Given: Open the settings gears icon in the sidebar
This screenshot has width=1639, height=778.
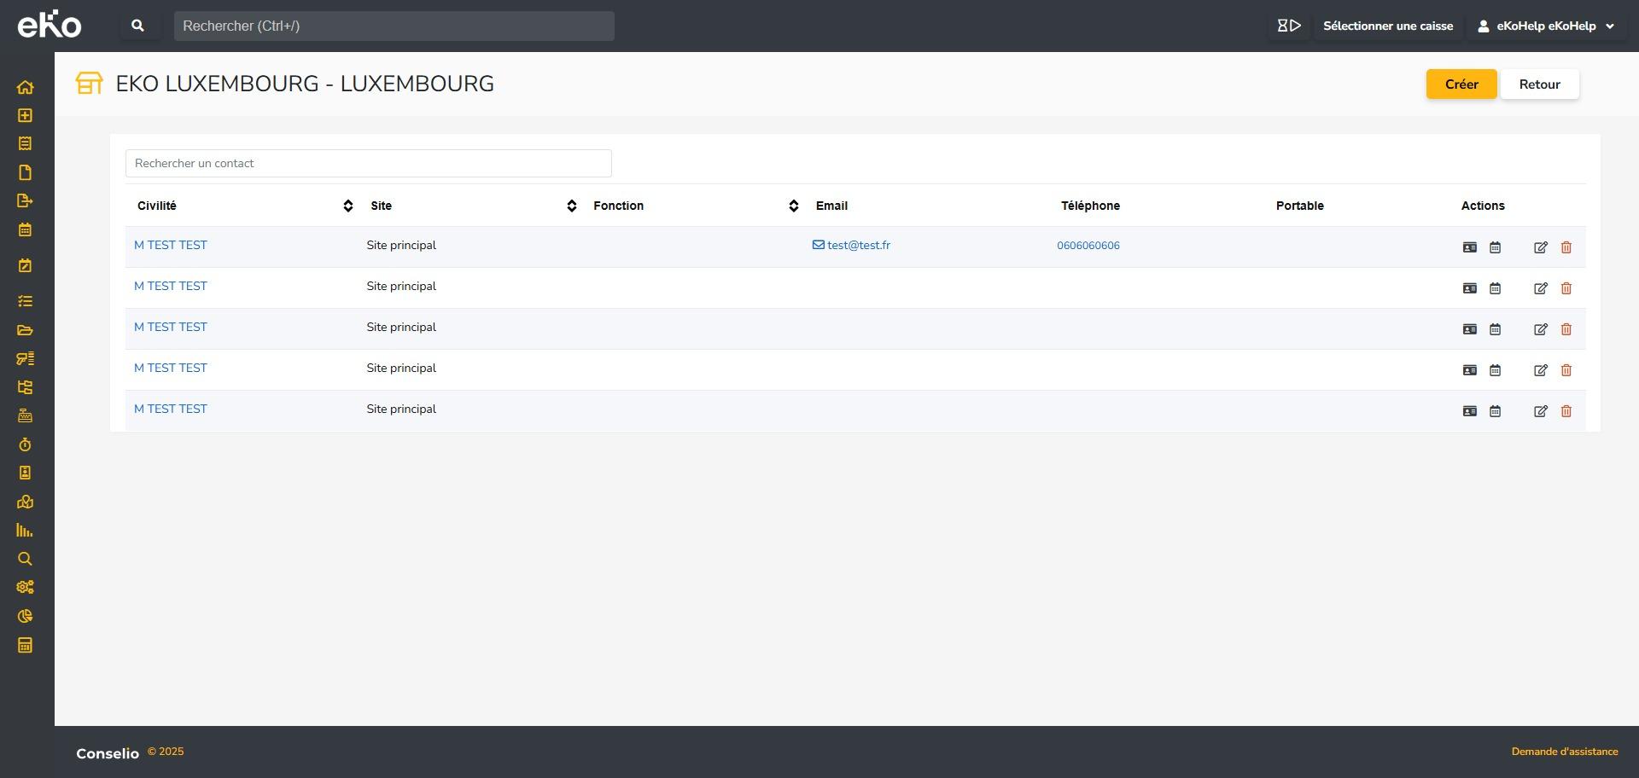Looking at the screenshot, I should (x=25, y=587).
